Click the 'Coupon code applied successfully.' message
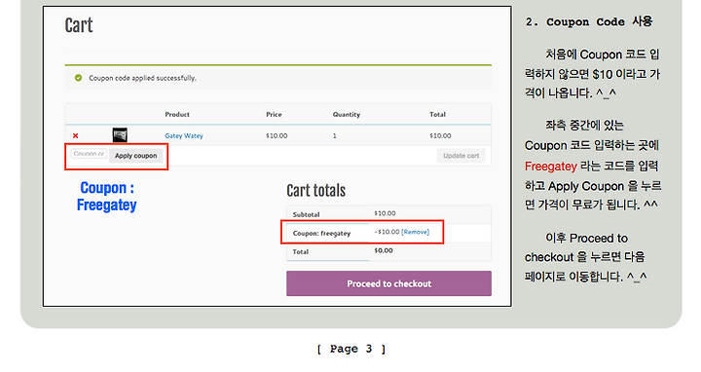 click(x=142, y=78)
